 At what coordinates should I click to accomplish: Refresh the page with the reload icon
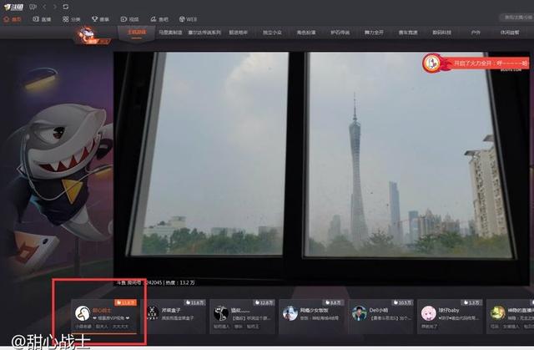coord(66,7)
